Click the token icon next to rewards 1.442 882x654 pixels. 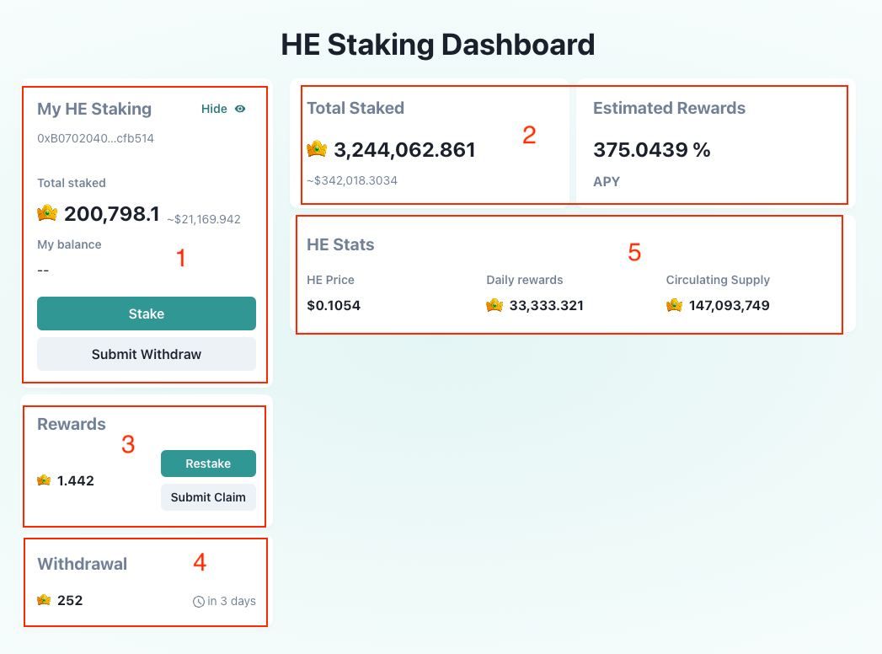pos(44,480)
